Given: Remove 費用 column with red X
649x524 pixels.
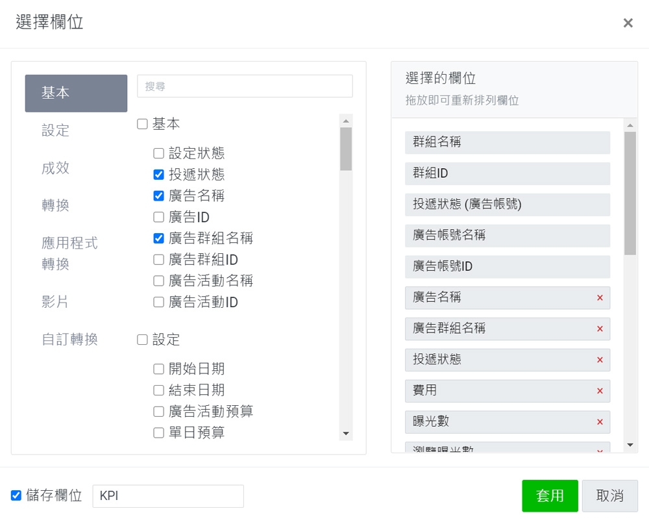Looking at the screenshot, I should point(600,391).
